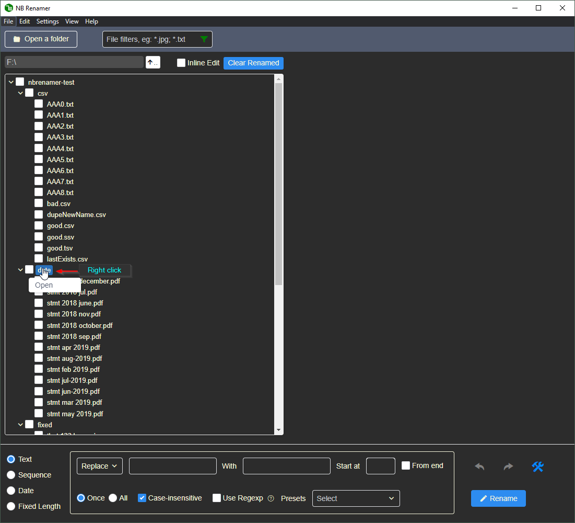Collapse the csv folder
Viewport: 575px width, 523px height.
pyautogui.click(x=21, y=93)
